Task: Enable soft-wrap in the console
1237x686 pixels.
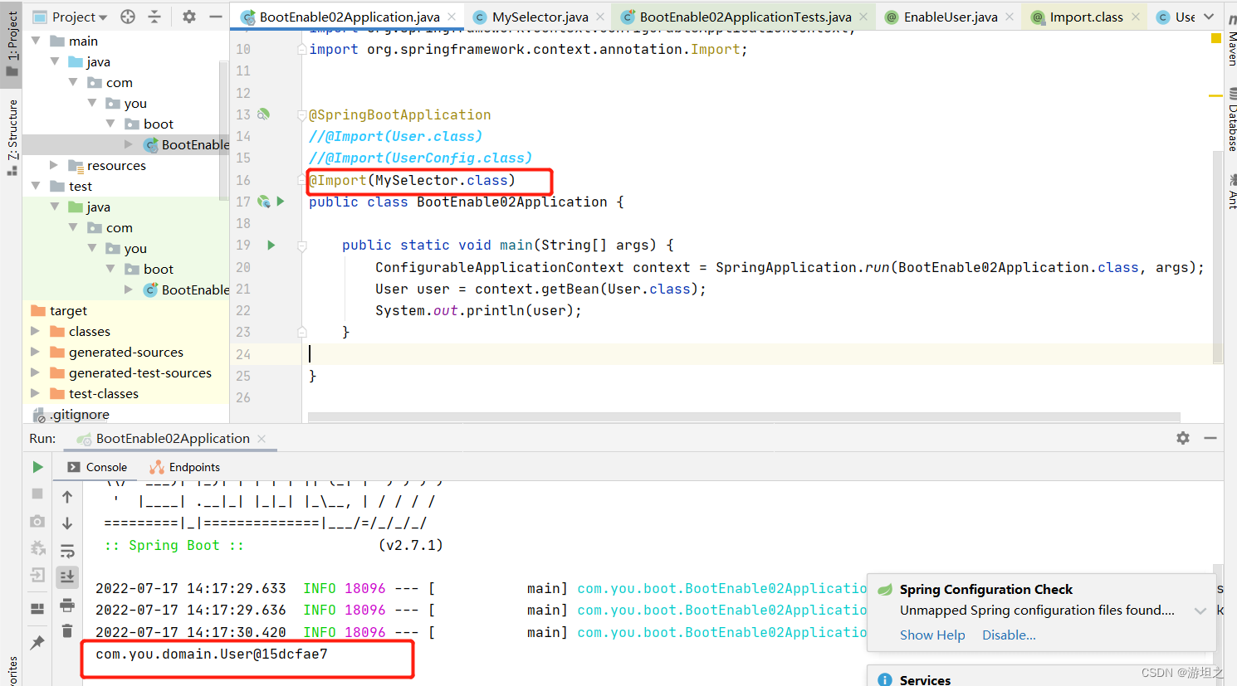Action: click(x=67, y=550)
